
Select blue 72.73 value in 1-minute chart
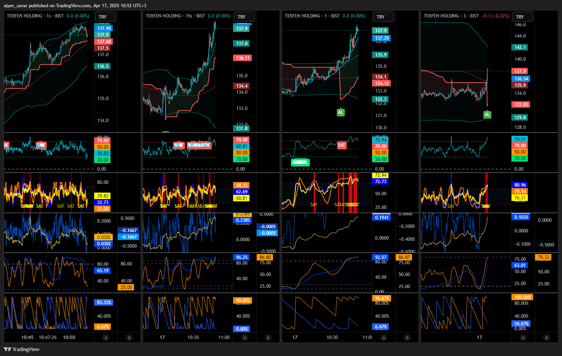pyautogui.click(x=380, y=182)
